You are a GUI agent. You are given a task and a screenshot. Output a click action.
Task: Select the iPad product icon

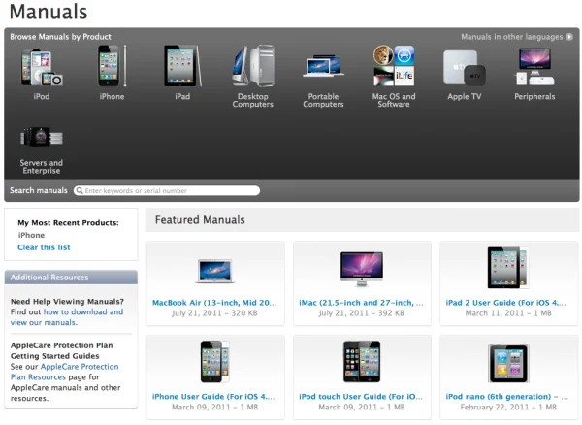click(182, 66)
